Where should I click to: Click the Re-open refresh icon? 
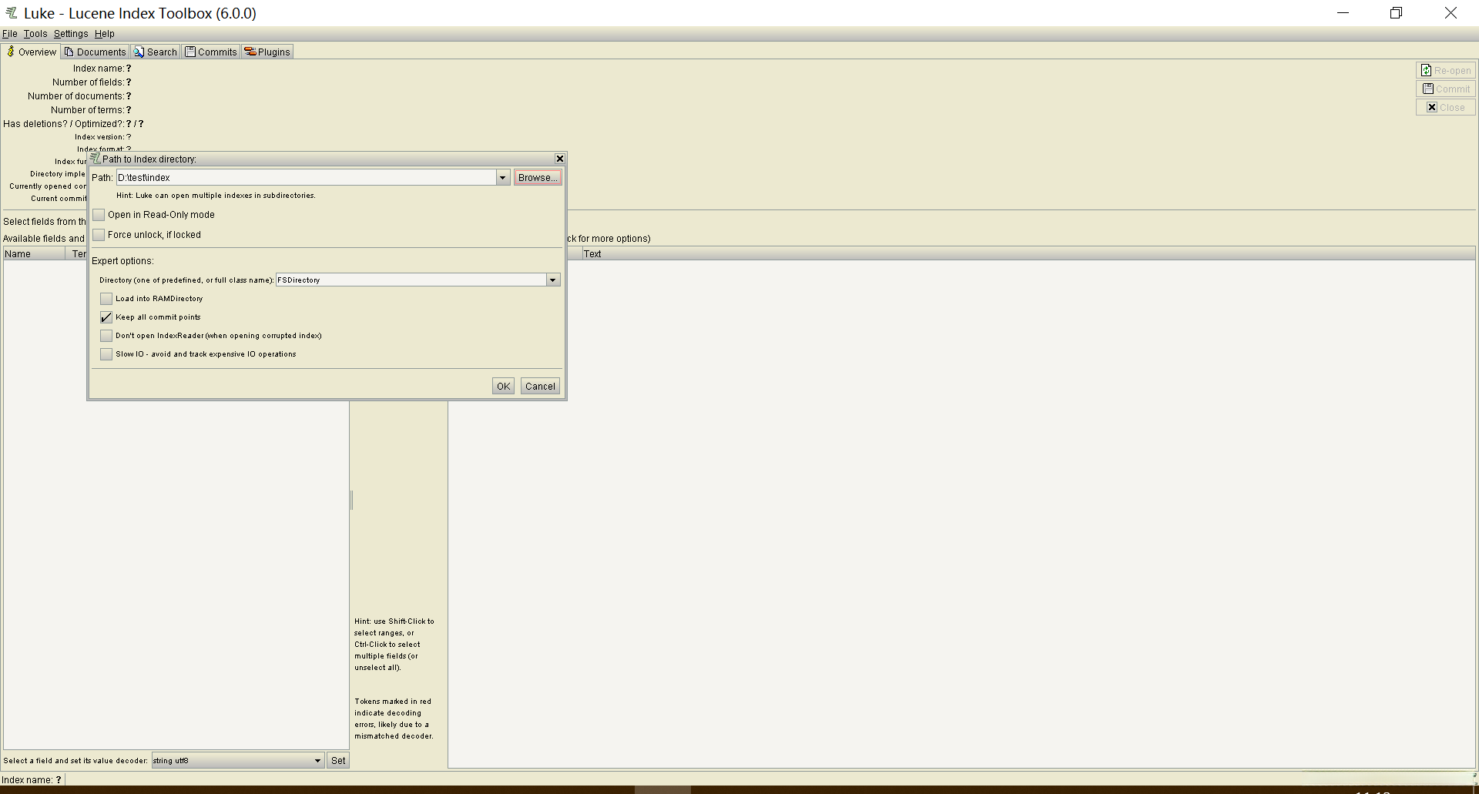1426,70
